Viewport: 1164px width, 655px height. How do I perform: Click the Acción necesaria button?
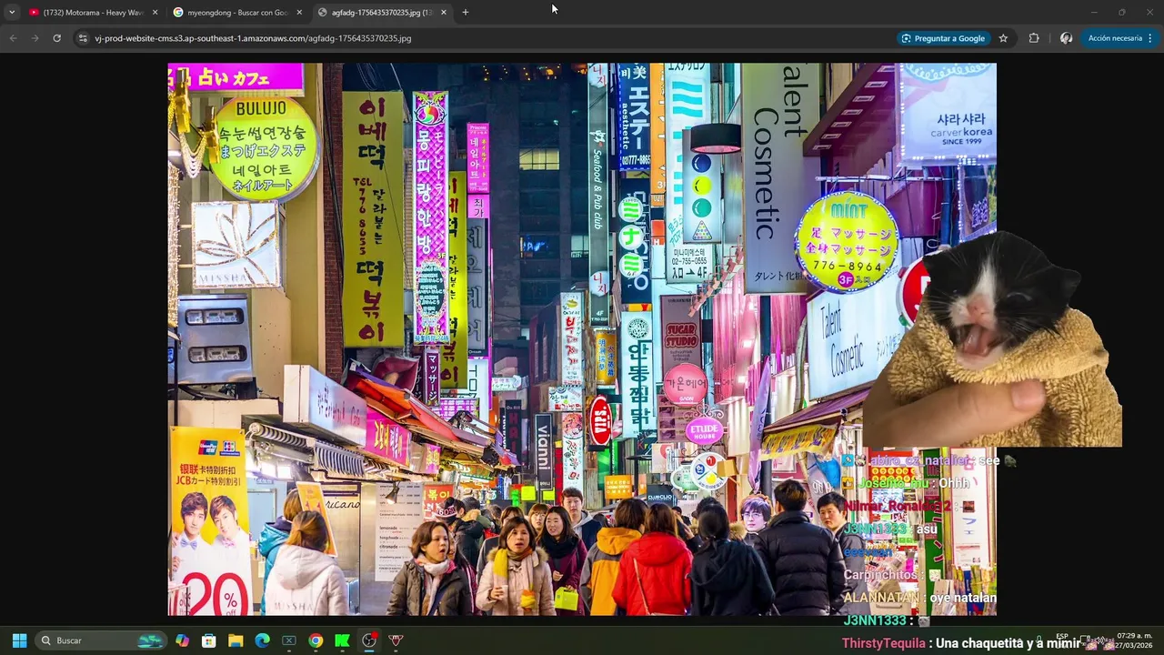pyautogui.click(x=1115, y=38)
